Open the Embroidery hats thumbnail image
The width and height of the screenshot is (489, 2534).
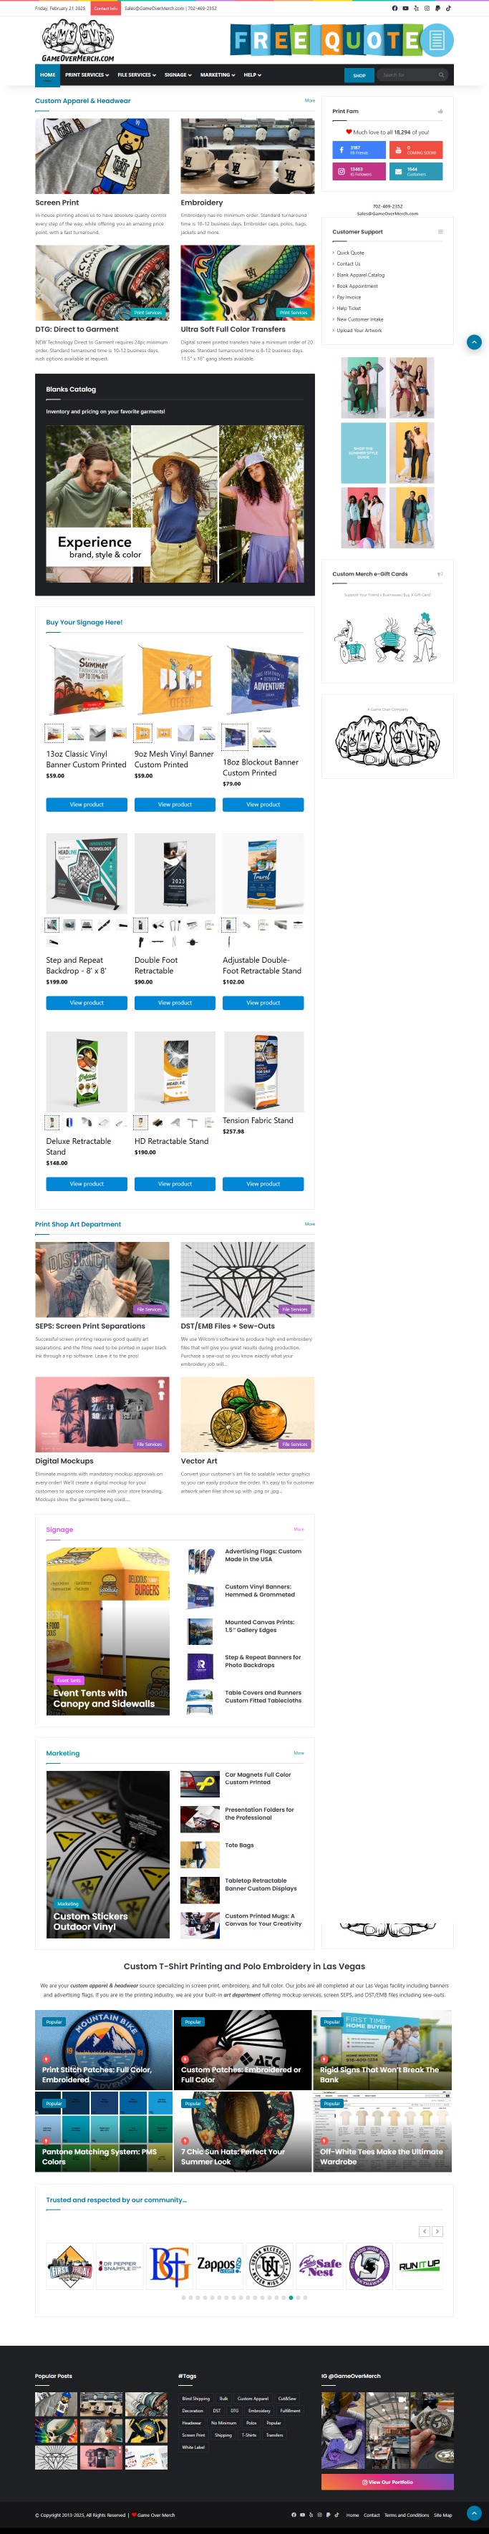(x=247, y=157)
